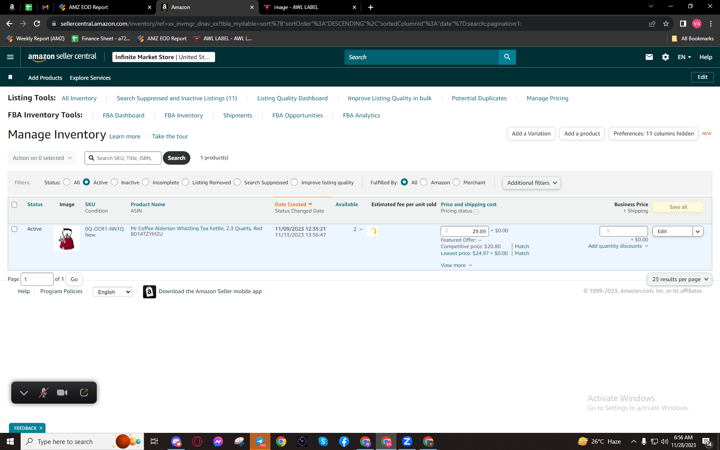Open Telegram from the taskbar
The height and width of the screenshot is (450, 720).
click(260, 441)
